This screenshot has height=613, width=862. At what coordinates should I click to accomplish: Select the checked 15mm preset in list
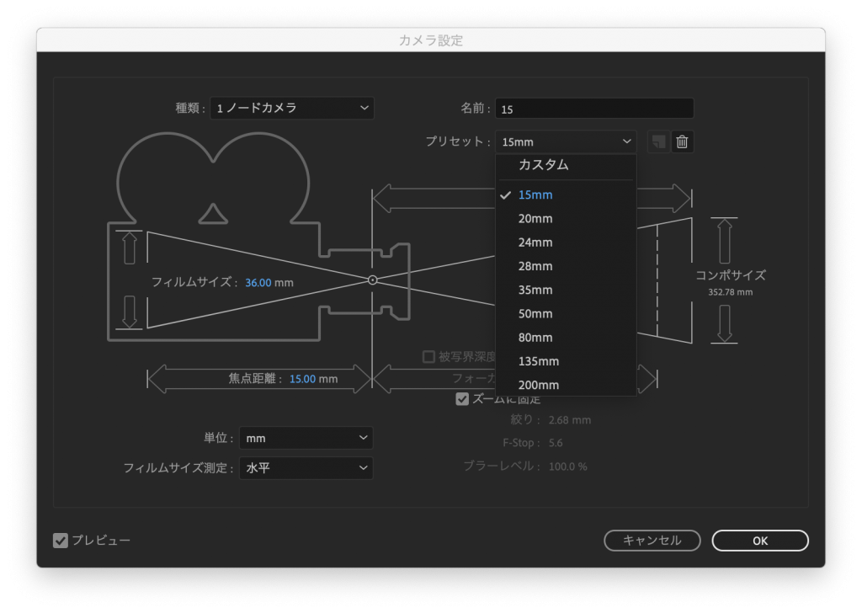566,195
